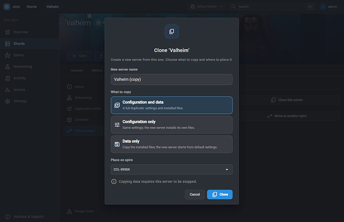The image size is (344, 222).
Task: Expand the Debug Options dropdown
Action: click(206, 6)
